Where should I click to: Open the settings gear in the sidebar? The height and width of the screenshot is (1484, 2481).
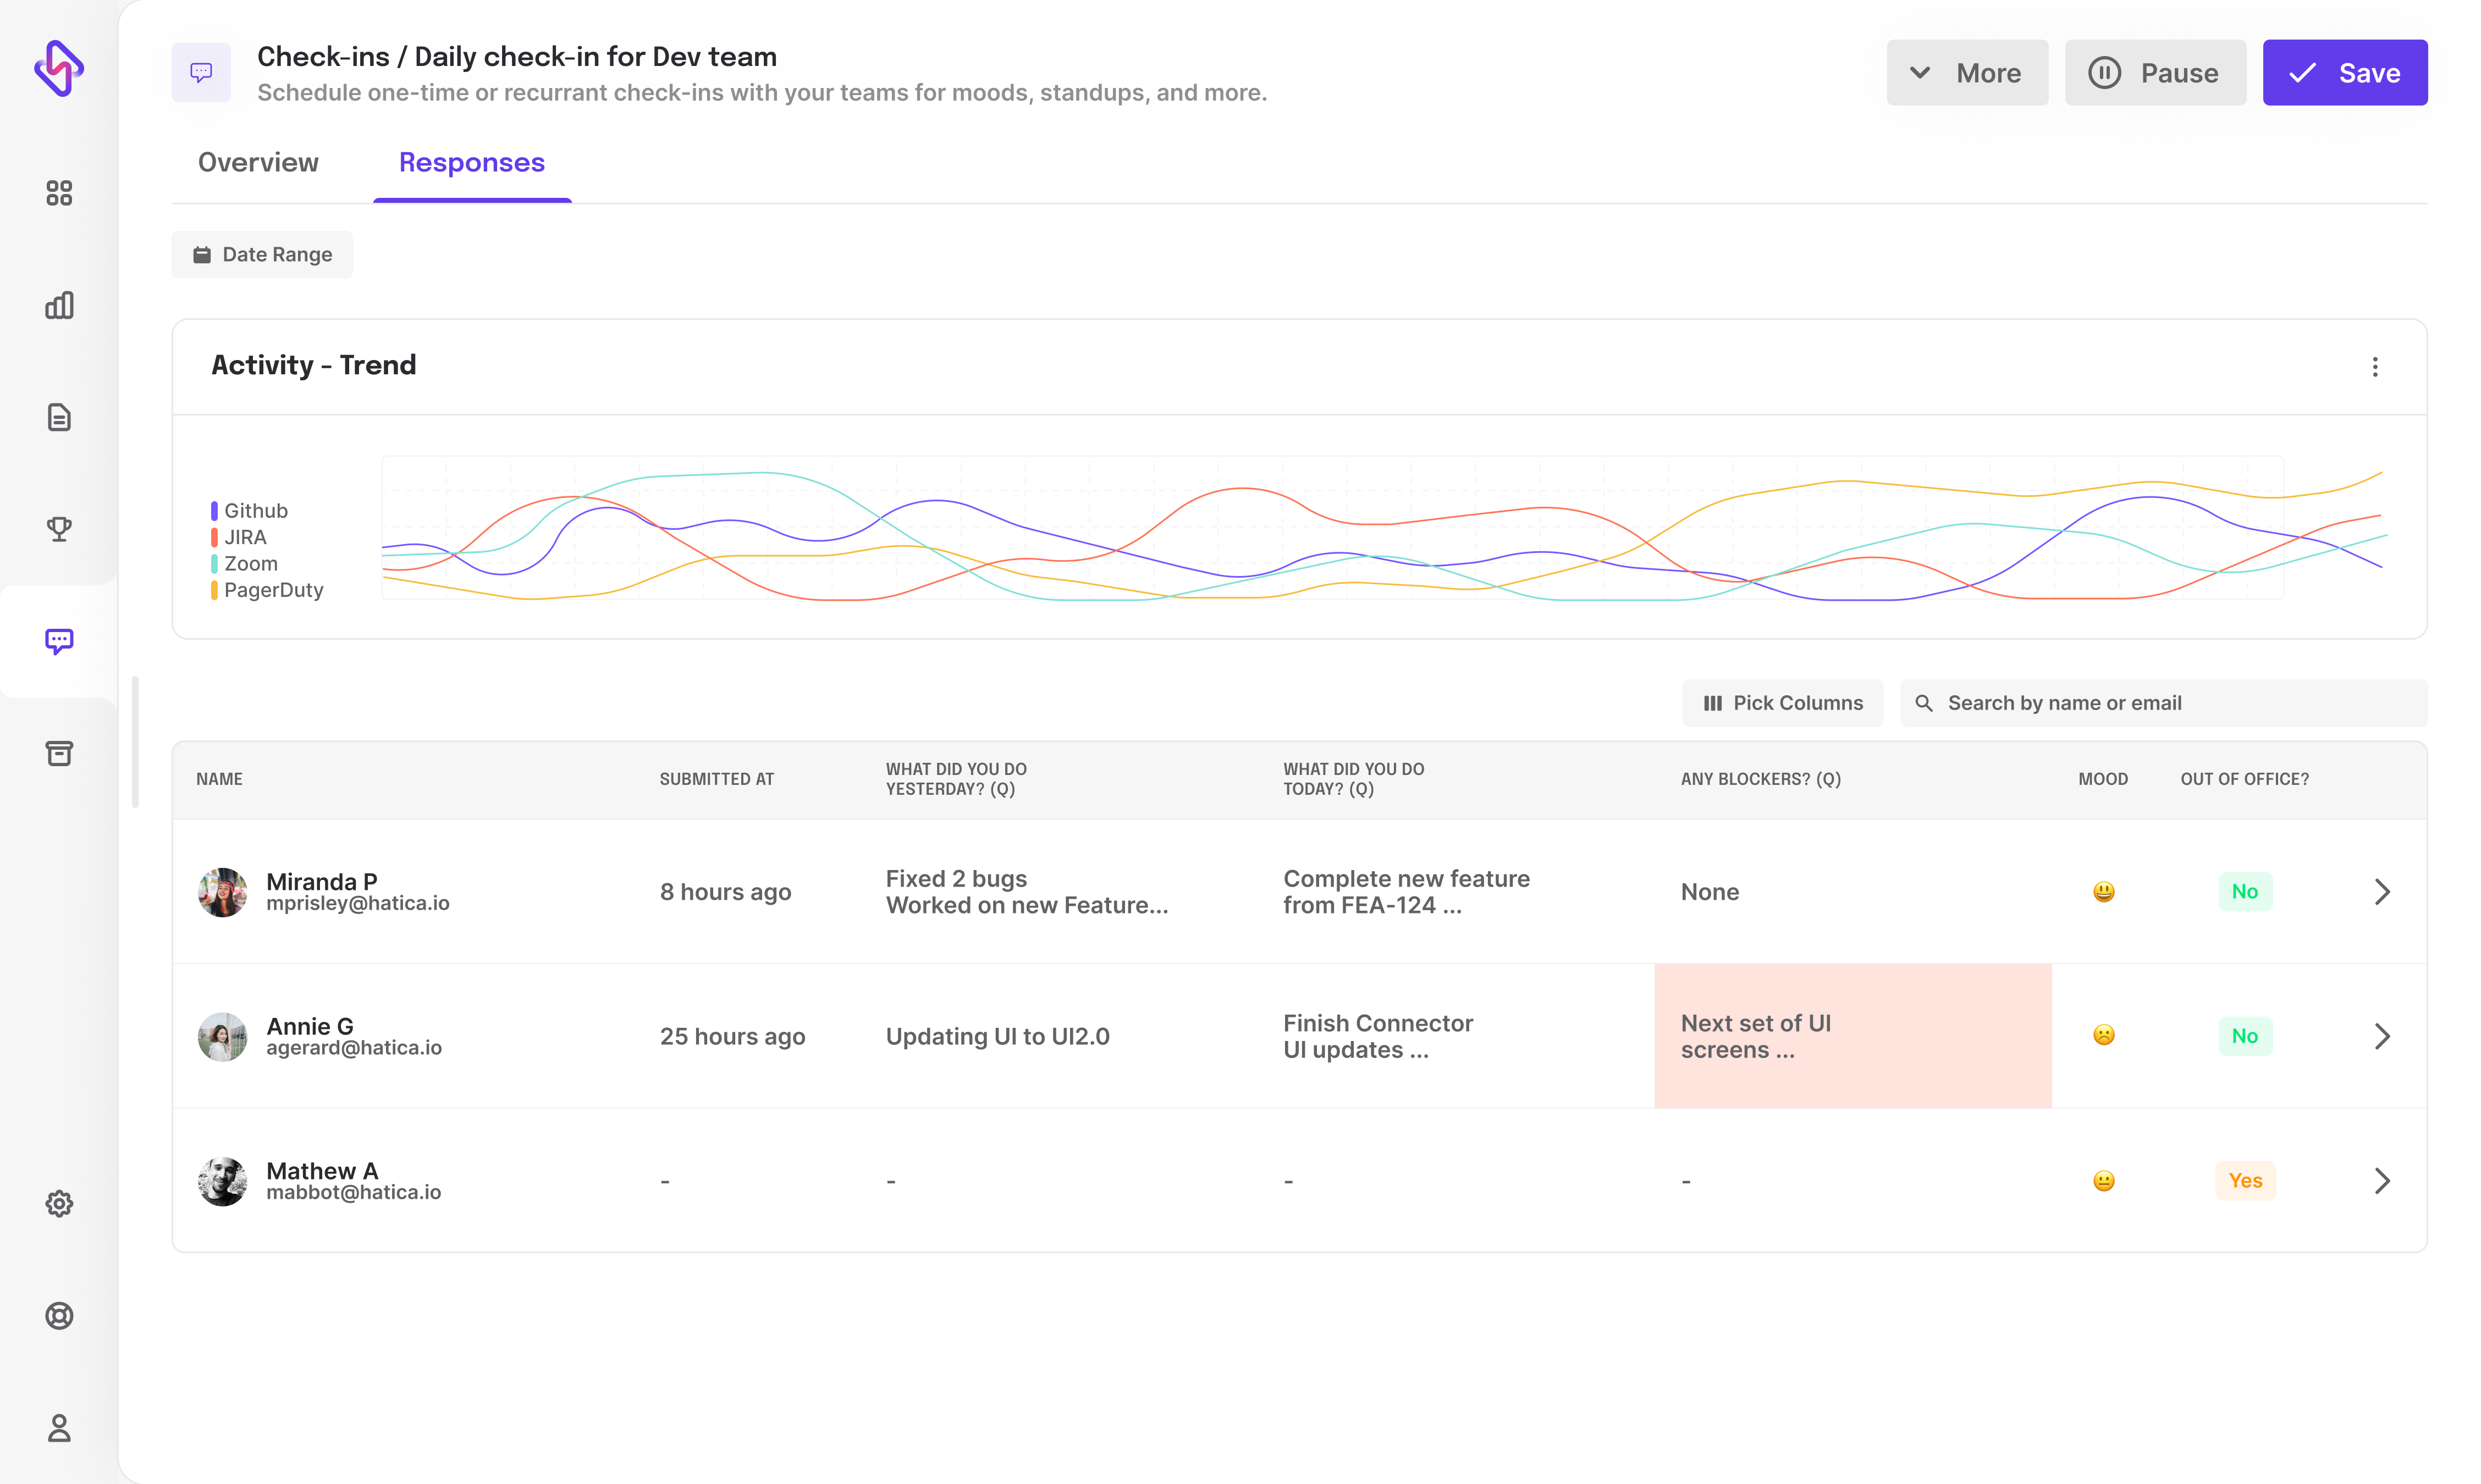point(59,1203)
